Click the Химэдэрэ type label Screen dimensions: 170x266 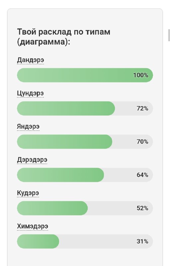pos(33,226)
